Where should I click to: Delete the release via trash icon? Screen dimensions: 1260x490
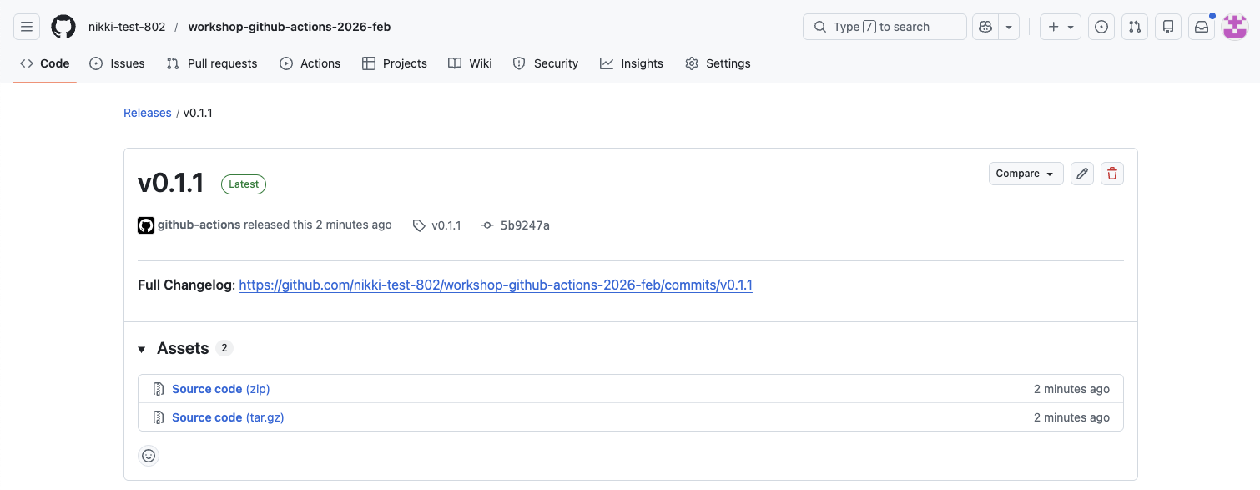tap(1111, 173)
